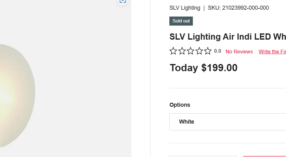286x157 pixels.
Task: Select the second rating star
Action: coord(182,51)
